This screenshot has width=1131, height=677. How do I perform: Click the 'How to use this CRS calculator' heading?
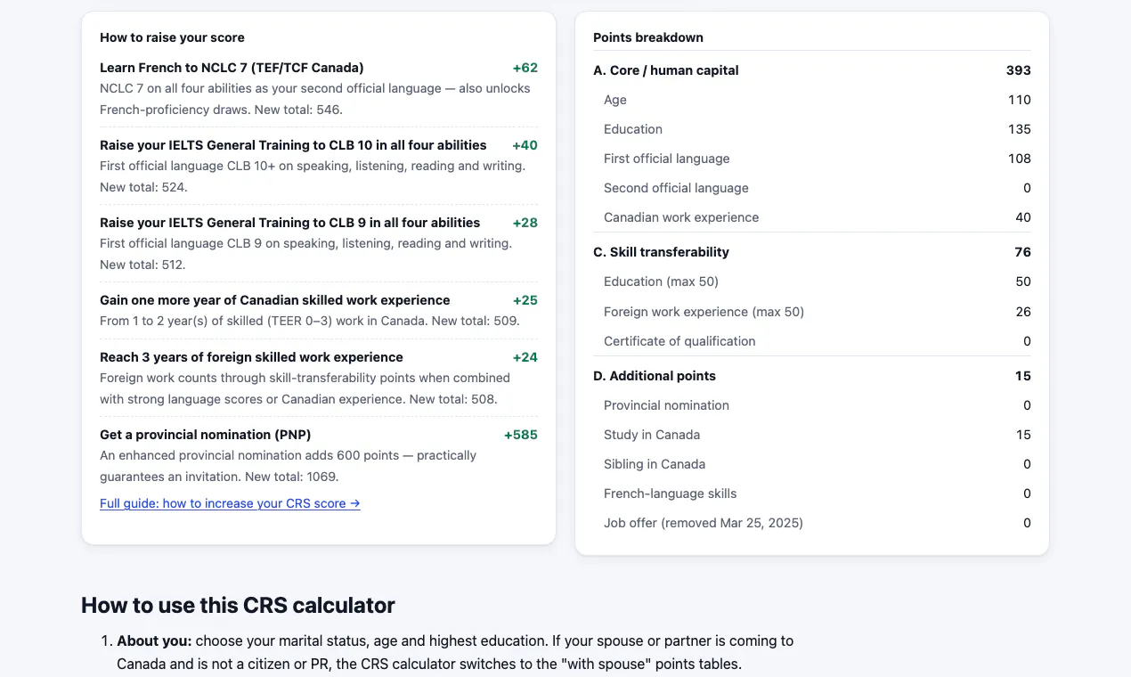[x=238, y=606]
